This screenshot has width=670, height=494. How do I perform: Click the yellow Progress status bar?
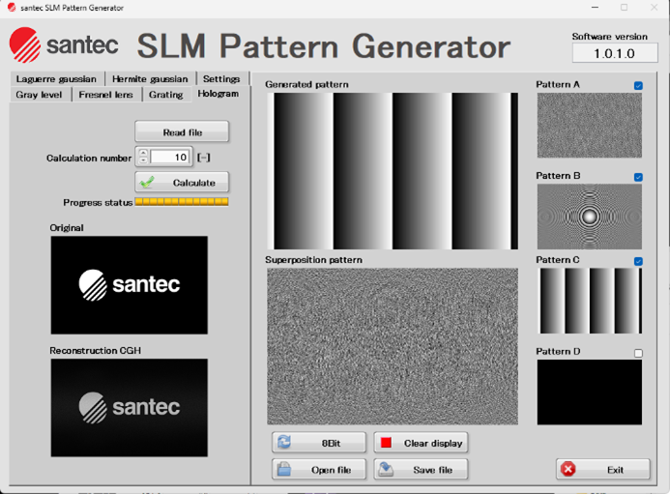(182, 202)
